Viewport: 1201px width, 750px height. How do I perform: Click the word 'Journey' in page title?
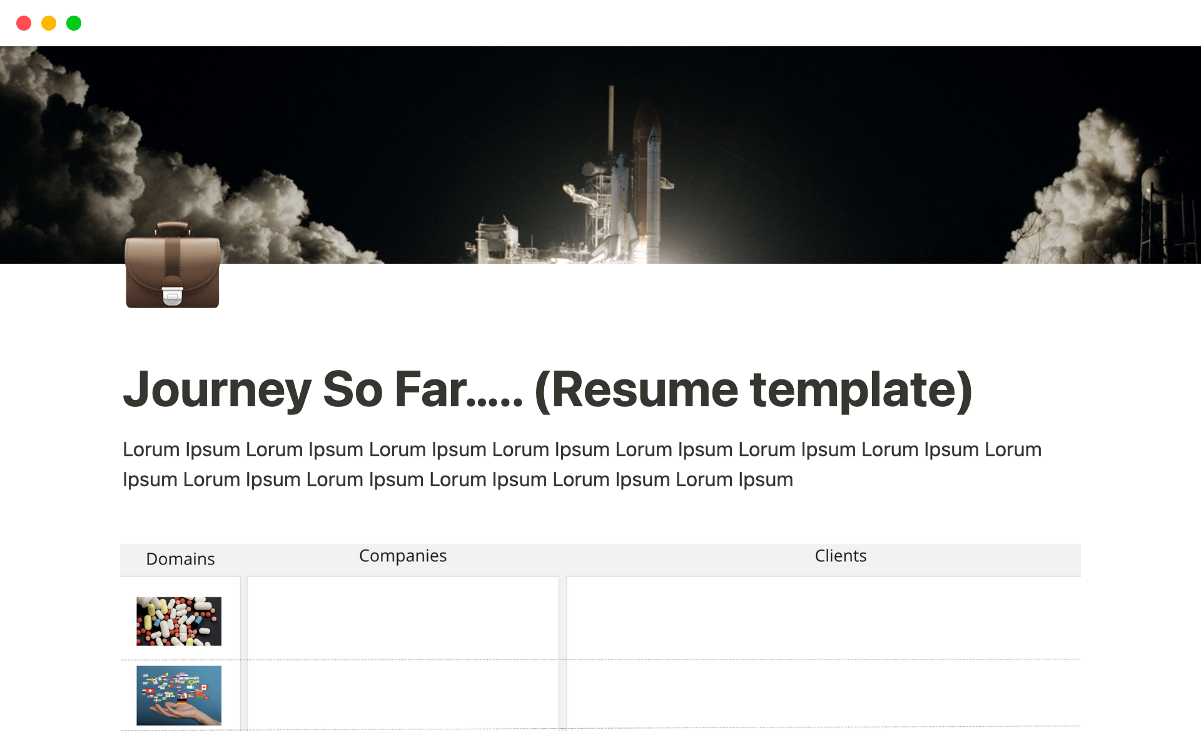pos(217,389)
